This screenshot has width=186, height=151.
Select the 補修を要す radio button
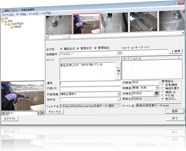point(163,88)
